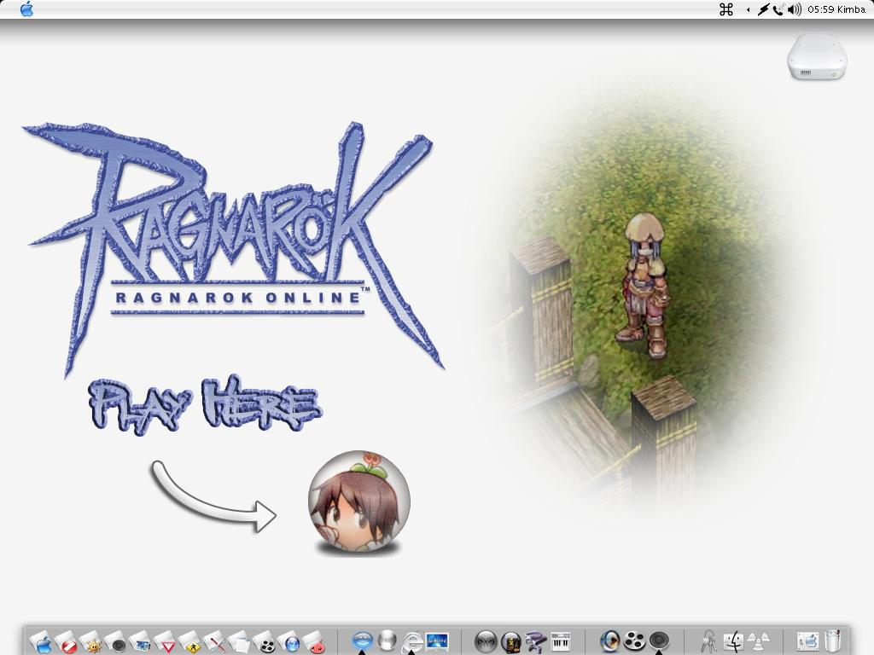Viewport: 874px width, 655px height.
Task: Open dock folder with red yield triangle
Action: point(166,641)
